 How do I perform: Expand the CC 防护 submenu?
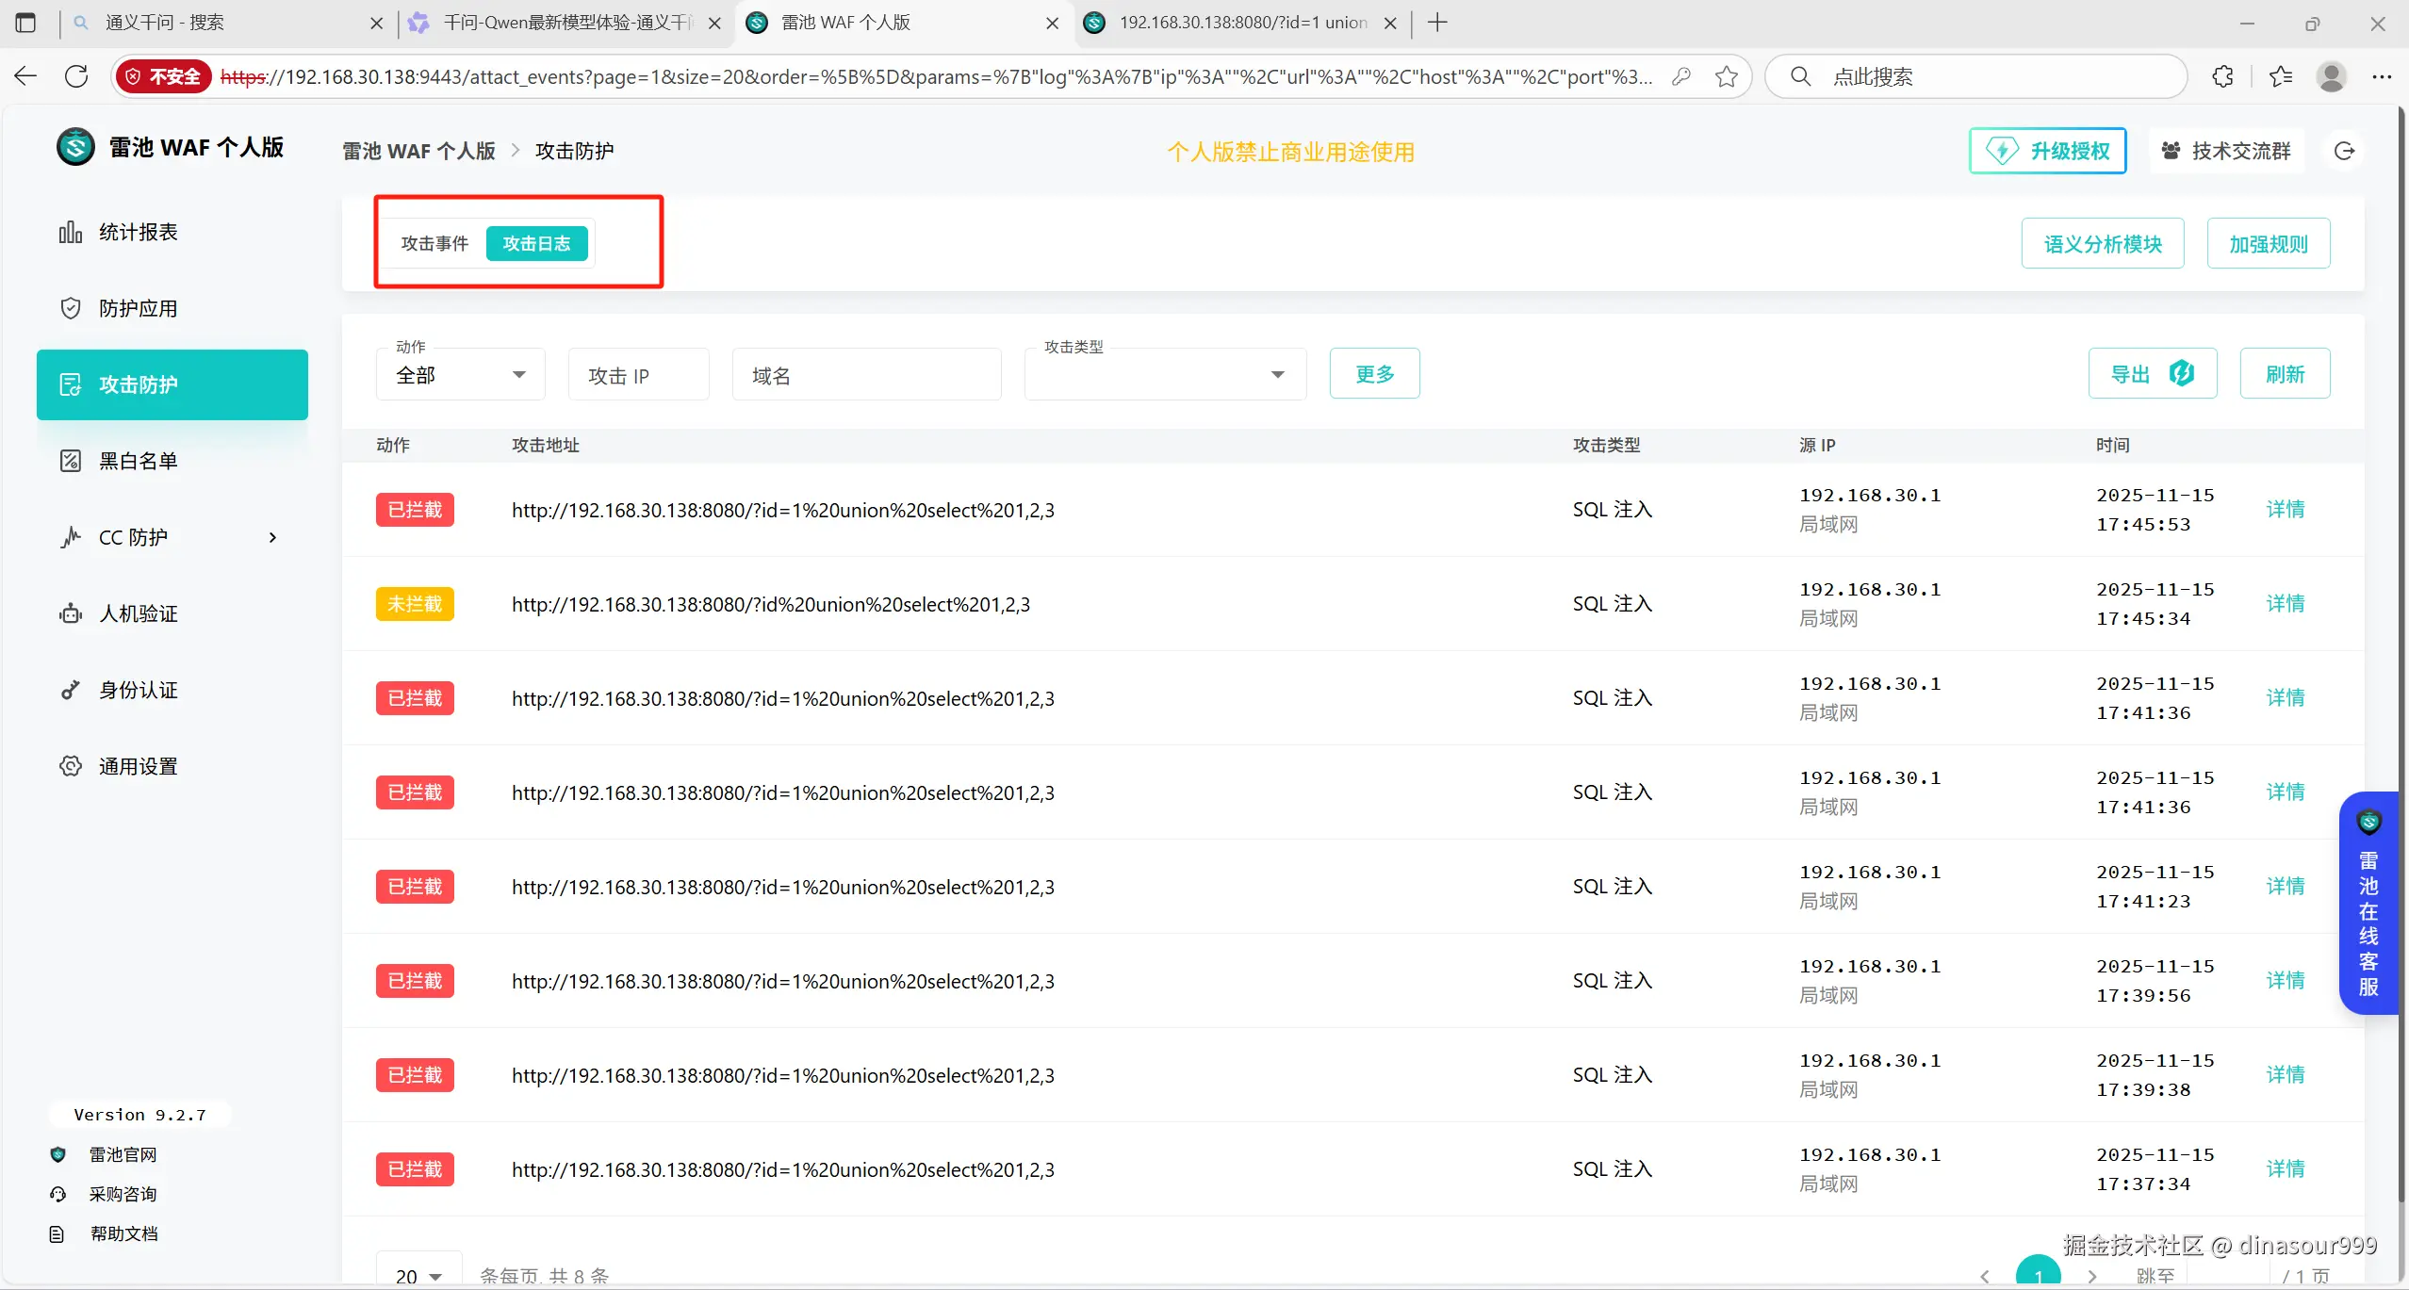(272, 537)
